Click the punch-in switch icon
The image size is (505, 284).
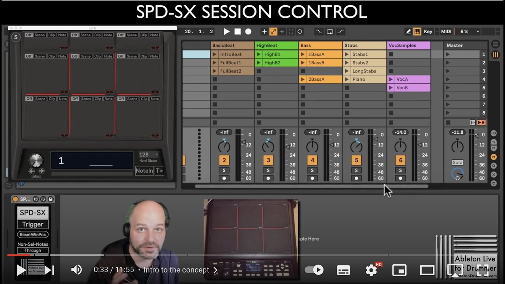coord(319,32)
